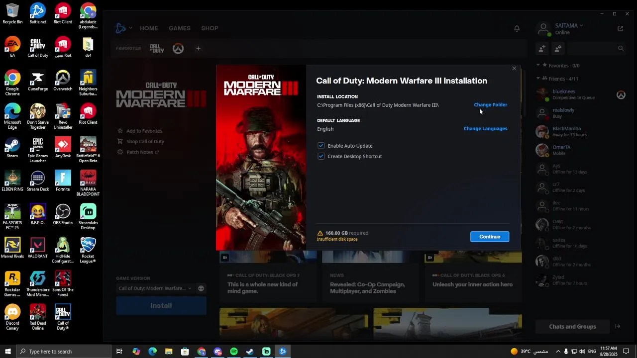Viewport: 637px width, 358px height.
Task: Close the Modern Warfare III installation dialog
Action: [514, 69]
